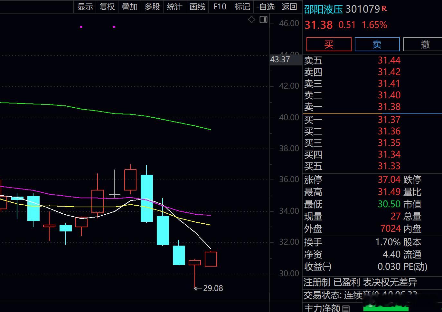Select the 买一 price 31.37
Screen dimensions: 442x312
point(389,120)
